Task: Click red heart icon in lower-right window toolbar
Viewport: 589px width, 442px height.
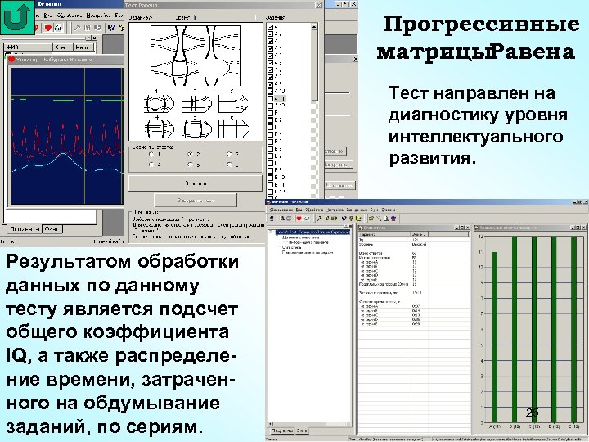Action: tap(299, 219)
